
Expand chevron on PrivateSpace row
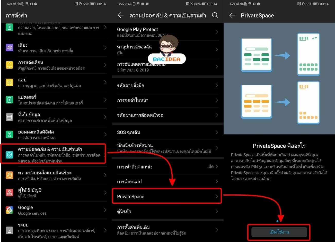pyautogui.click(x=217, y=196)
